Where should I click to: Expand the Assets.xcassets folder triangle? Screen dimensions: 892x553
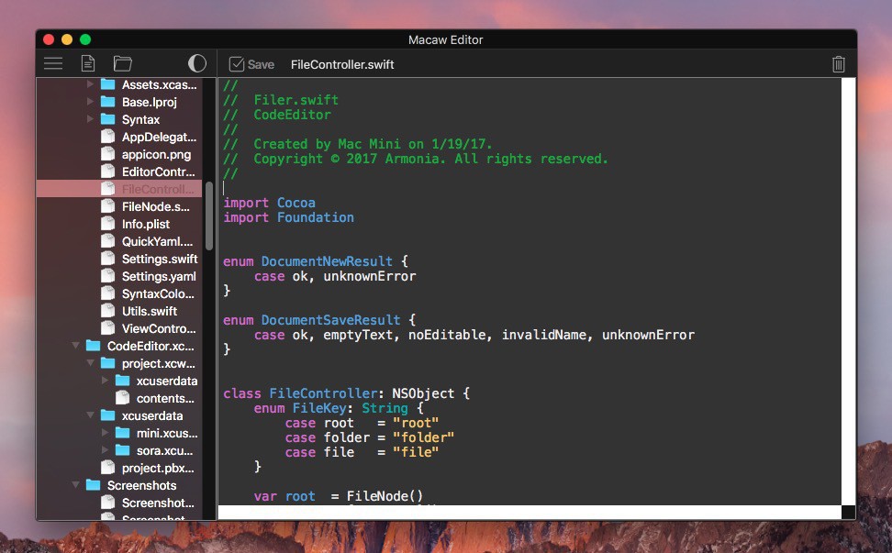point(91,84)
